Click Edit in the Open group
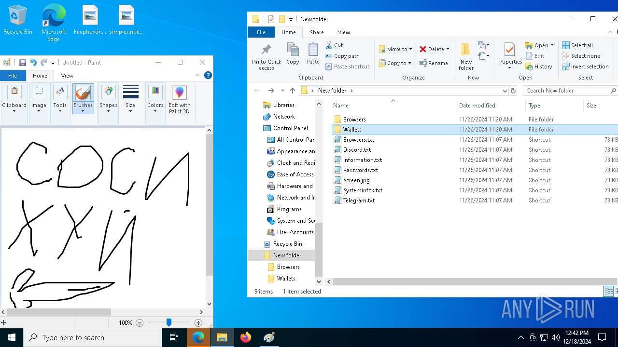Viewport: 618px width, 347px height. [x=535, y=56]
